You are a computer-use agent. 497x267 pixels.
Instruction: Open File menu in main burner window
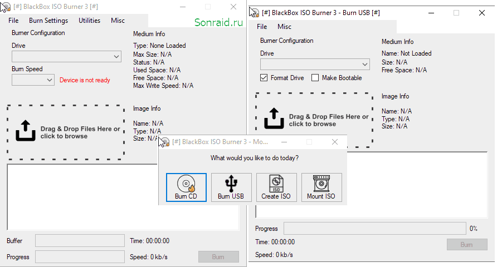click(13, 21)
